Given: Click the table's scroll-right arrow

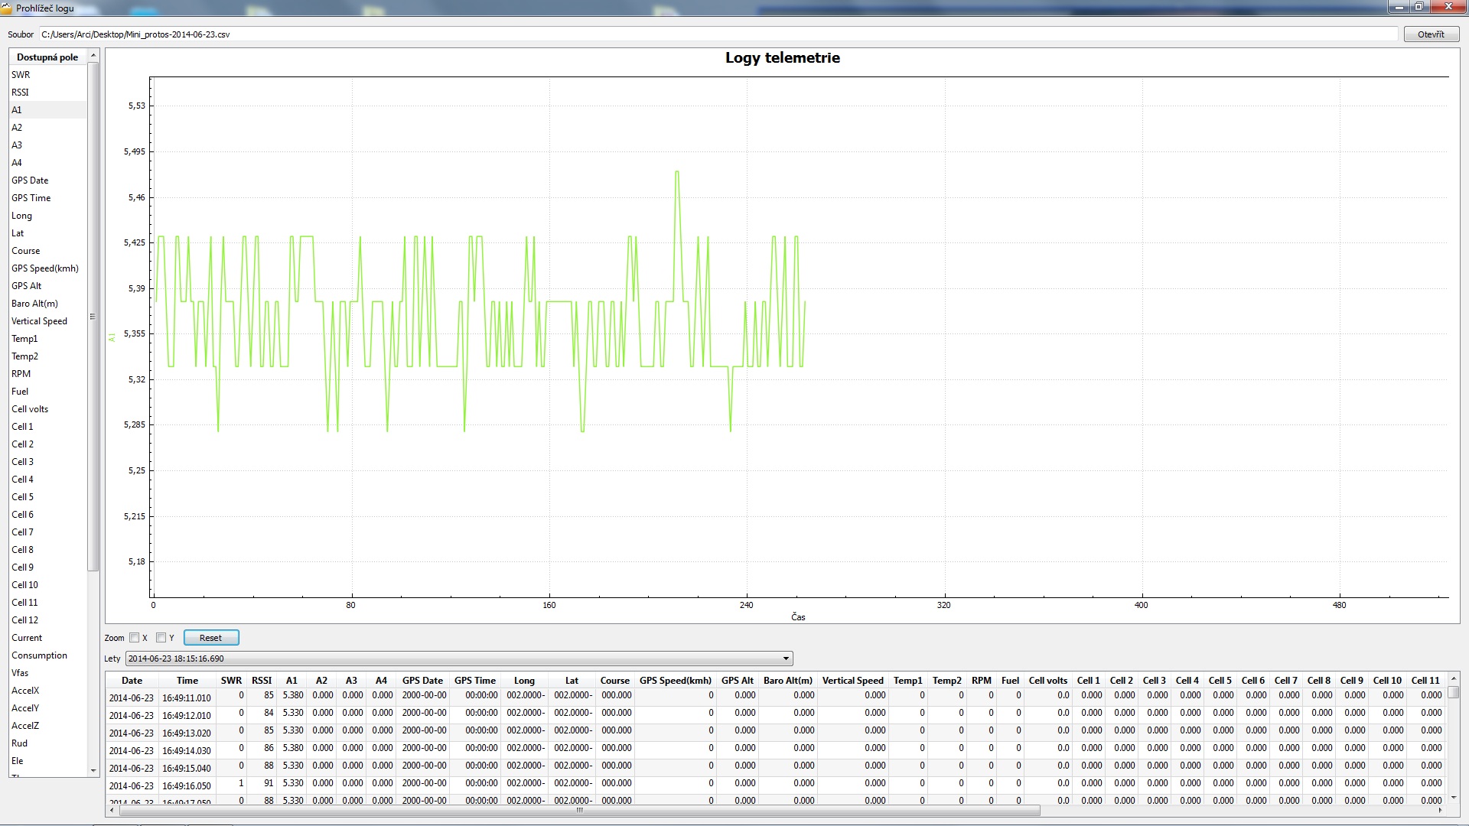Looking at the screenshot, I should tap(1440, 810).
